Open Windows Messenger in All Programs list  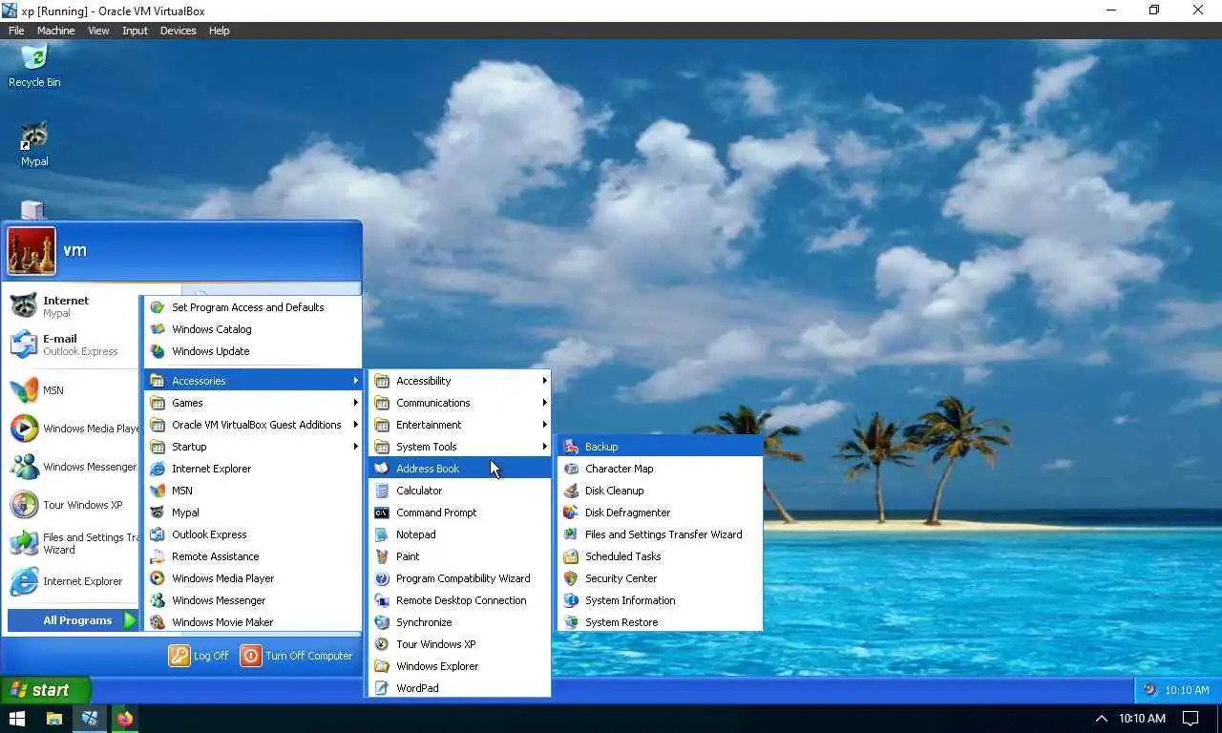point(253,600)
